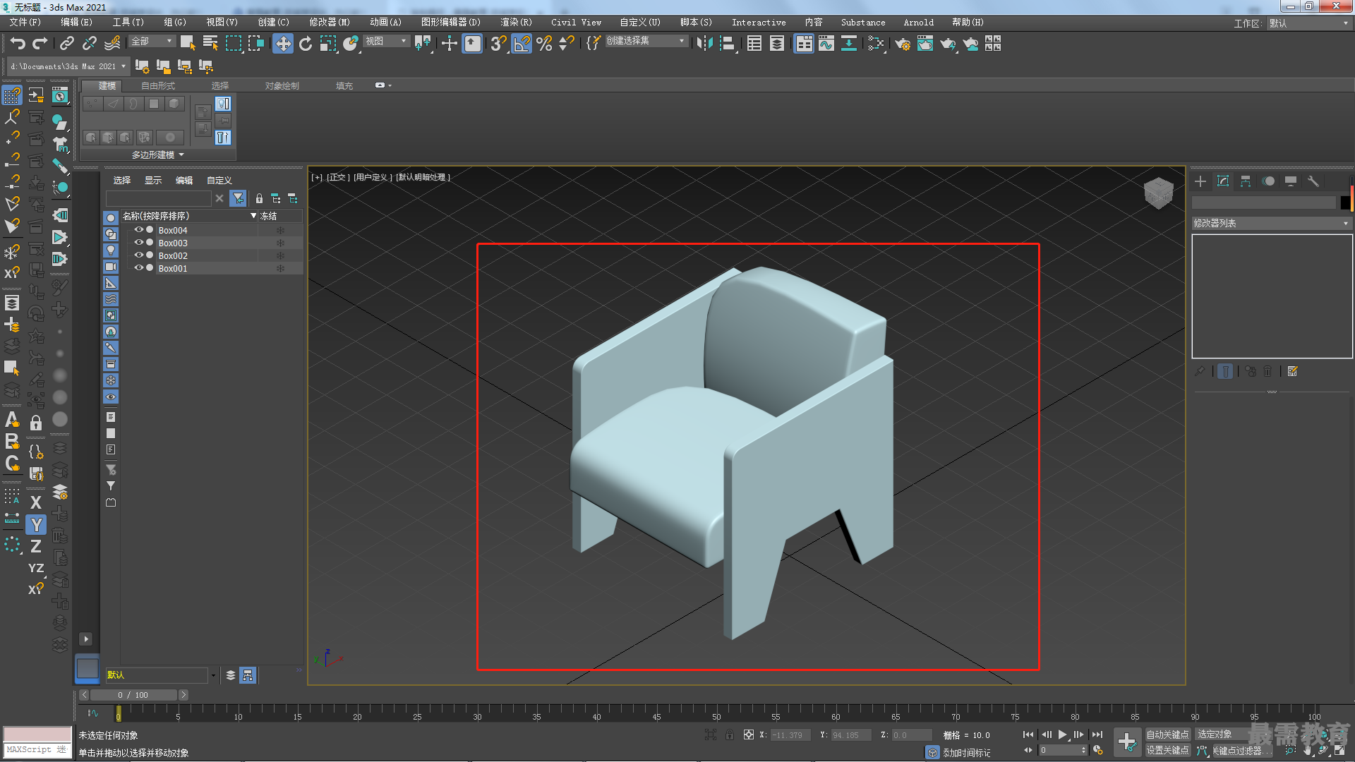The height and width of the screenshot is (762, 1355).
Task: Open the Layer Explorer icon
Action: click(777, 44)
